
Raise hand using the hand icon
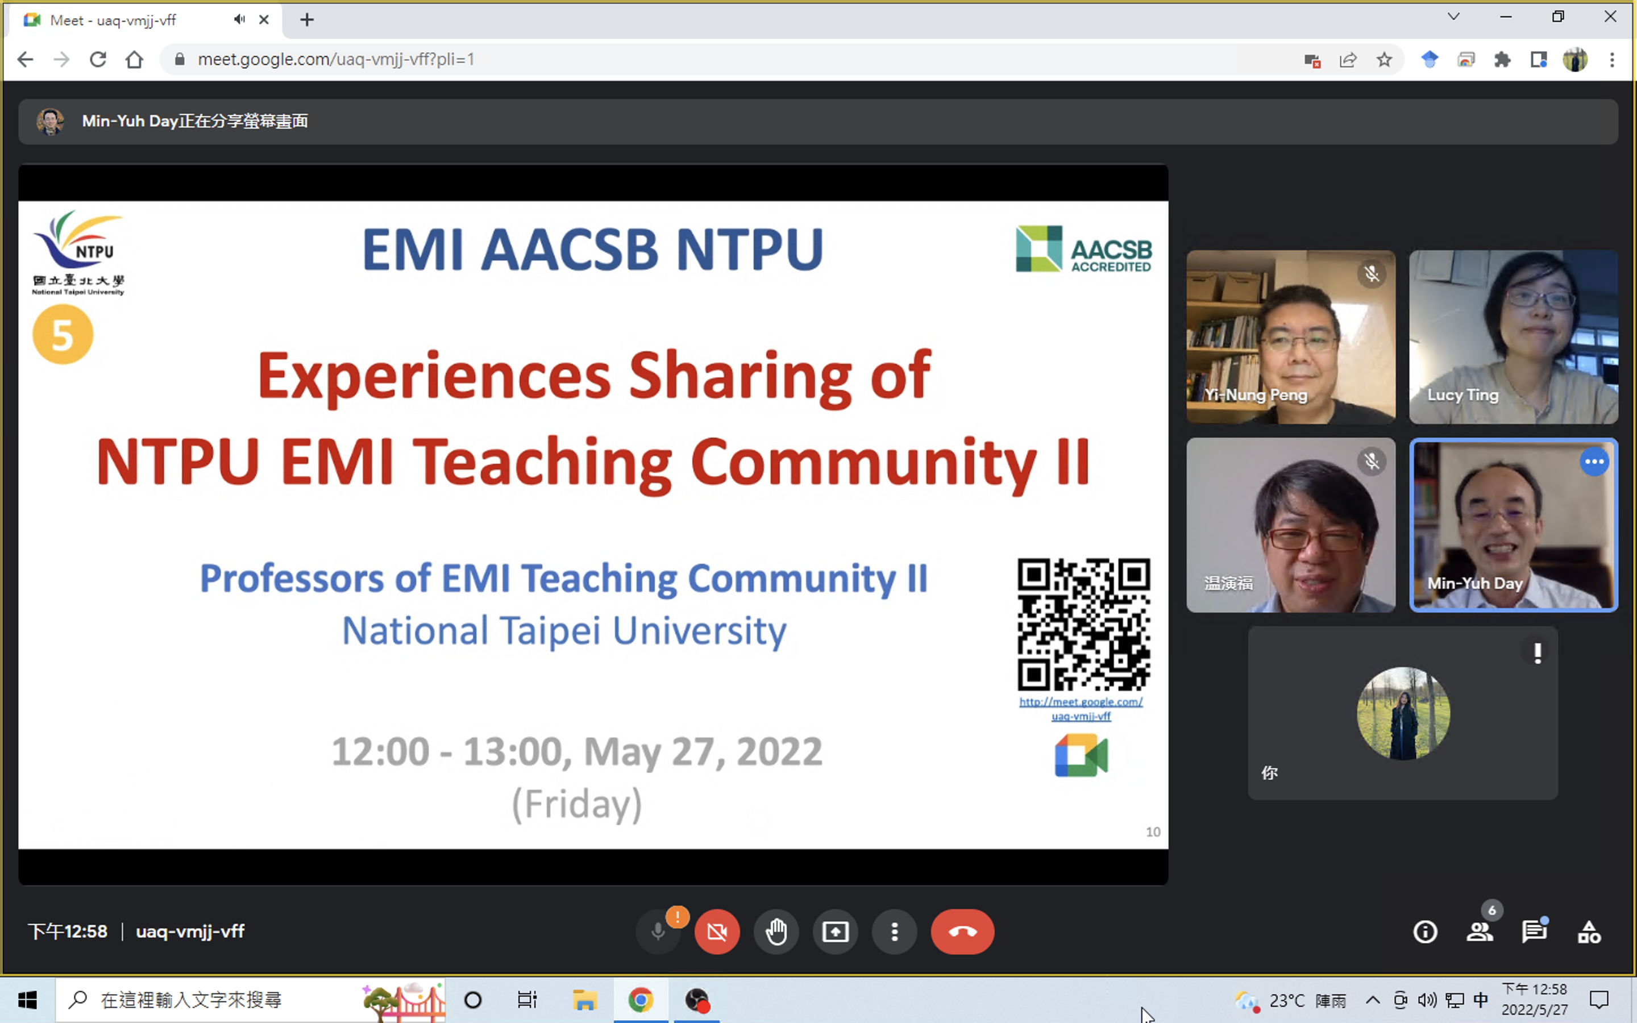pyautogui.click(x=776, y=931)
